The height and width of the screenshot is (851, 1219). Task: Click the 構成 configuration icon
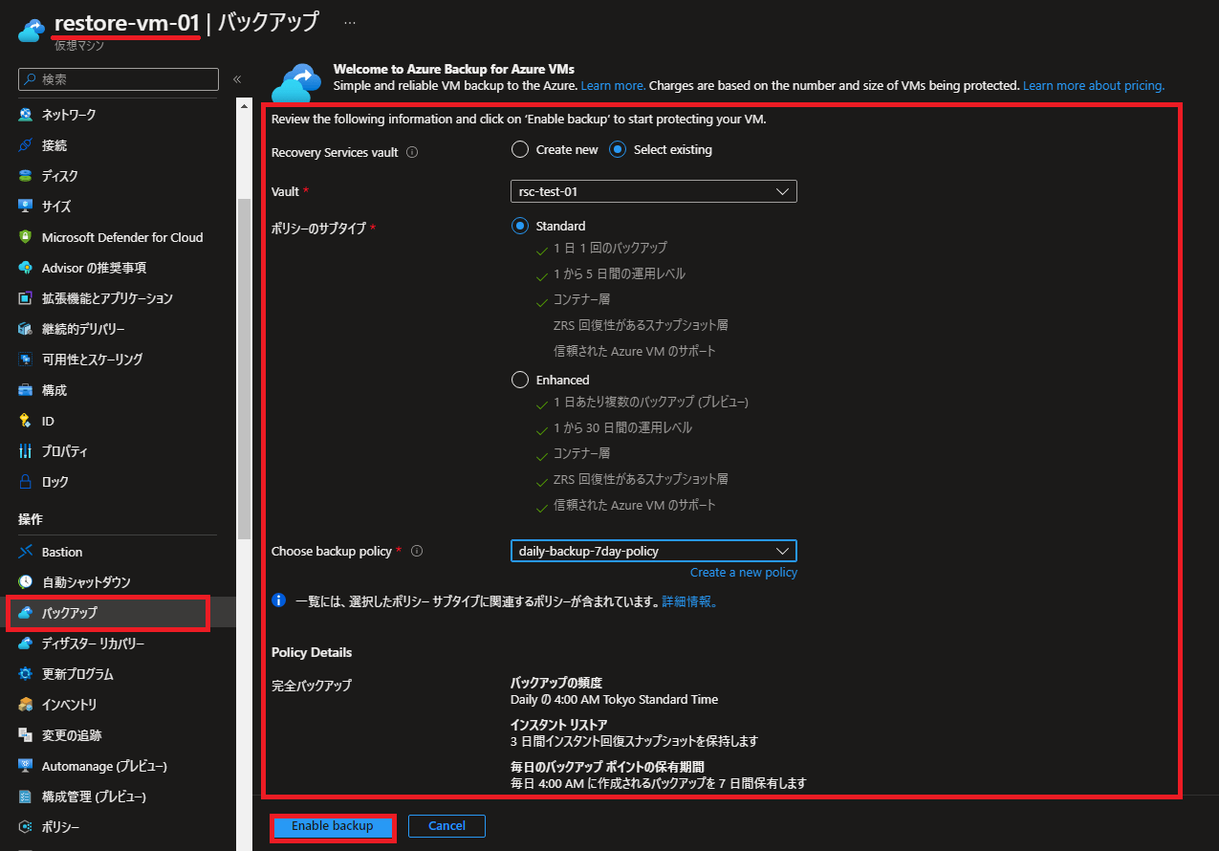26,390
